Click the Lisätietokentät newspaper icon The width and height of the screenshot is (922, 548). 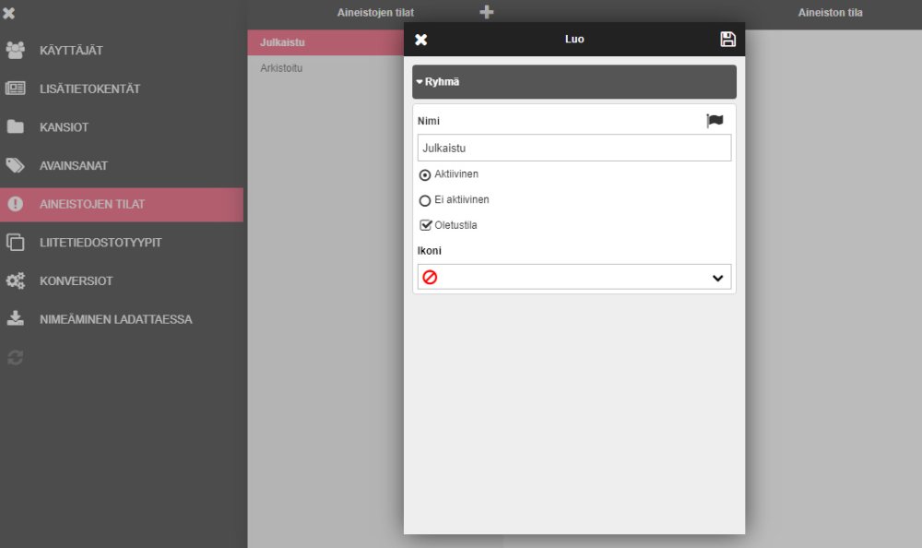click(16, 89)
